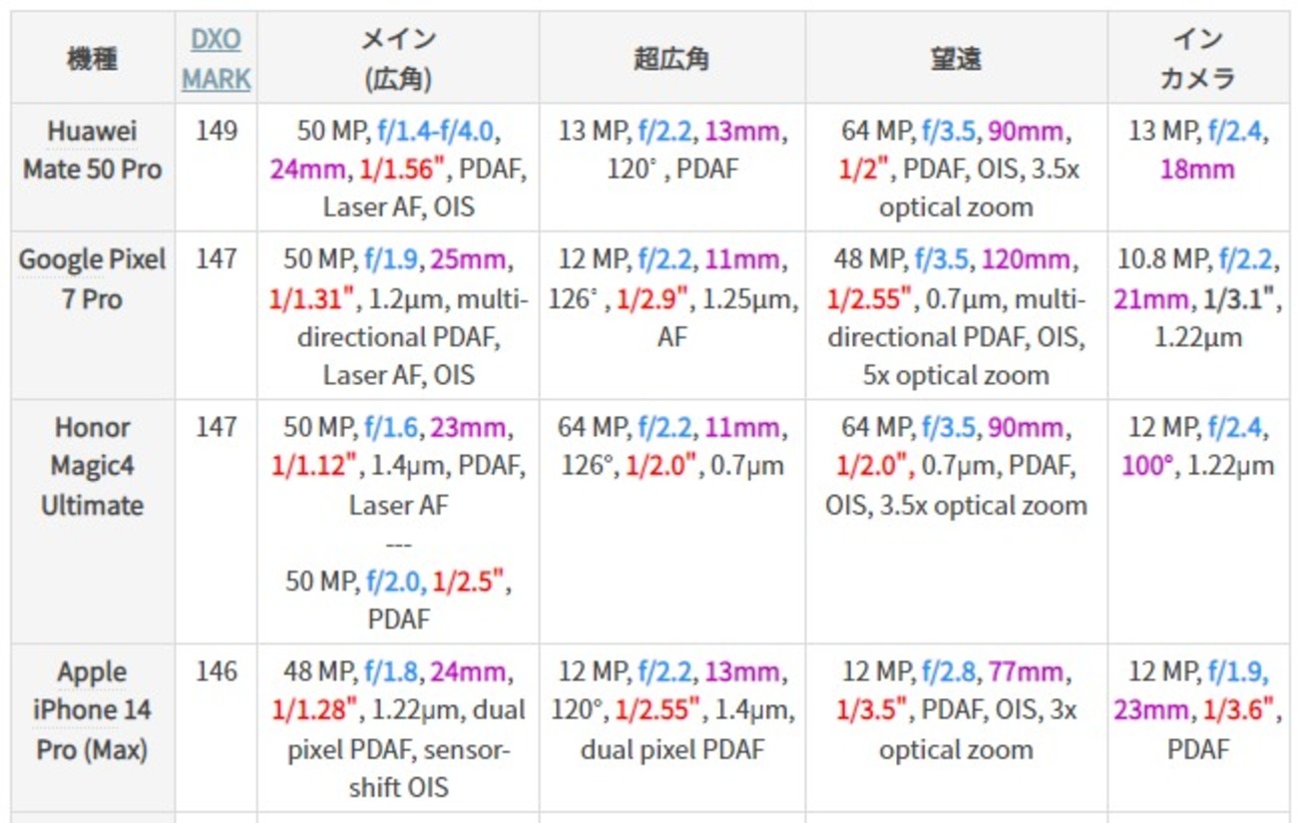Image resolution: width=1297 pixels, height=823 pixels.
Task: Click the Honor Magic4 Ultimate model name
Action: [92, 466]
